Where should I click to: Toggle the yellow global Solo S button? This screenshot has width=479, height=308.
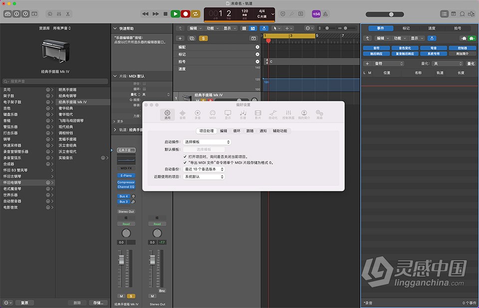tap(203, 38)
